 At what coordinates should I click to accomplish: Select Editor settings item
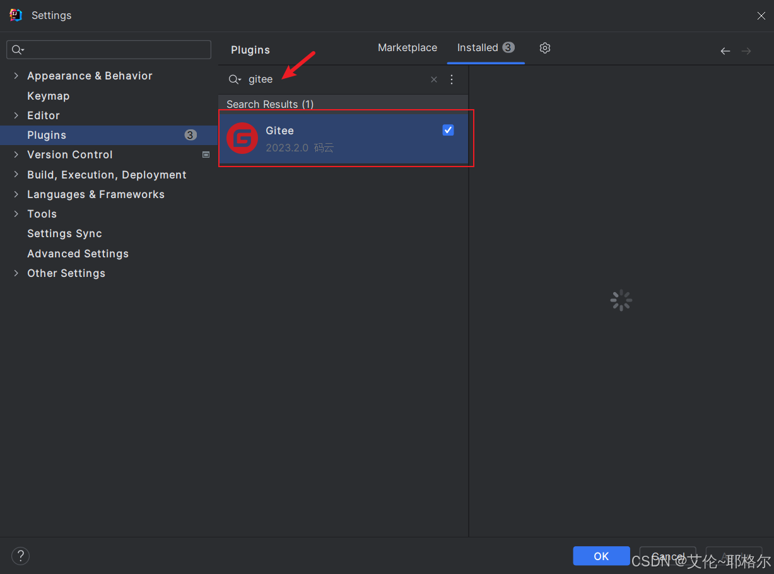[44, 115]
